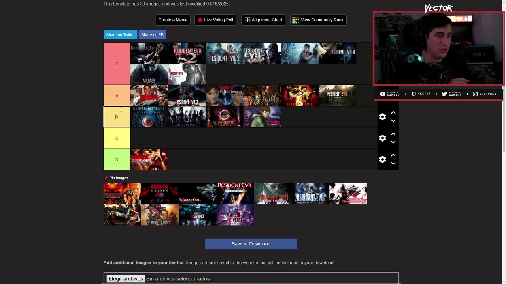This screenshot has width=506, height=284.
Task: Select Resident Evil 5 thumbnail in A tier
Action: pyautogui.click(x=300, y=95)
